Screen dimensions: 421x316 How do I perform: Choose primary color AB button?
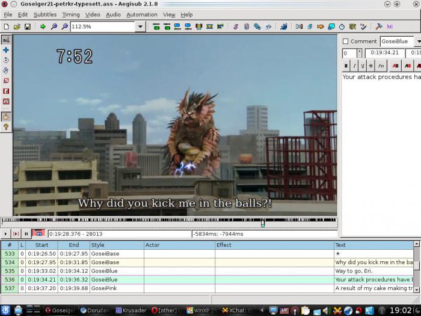(395, 66)
